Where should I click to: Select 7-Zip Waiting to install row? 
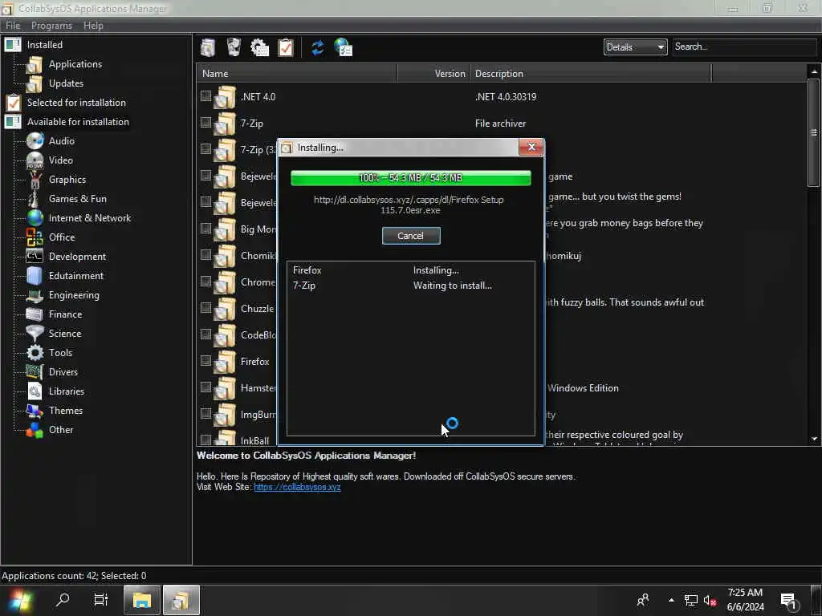[410, 286]
